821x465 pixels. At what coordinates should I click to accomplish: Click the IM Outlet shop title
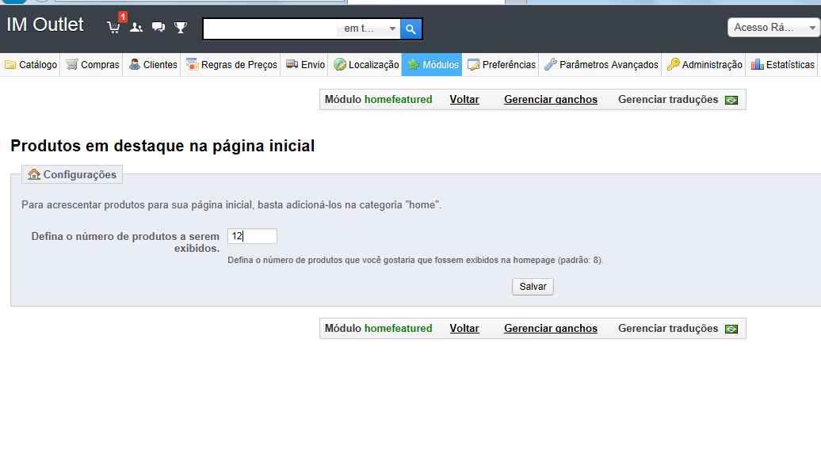45,25
